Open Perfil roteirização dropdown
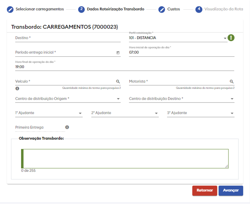 click(225, 38)
